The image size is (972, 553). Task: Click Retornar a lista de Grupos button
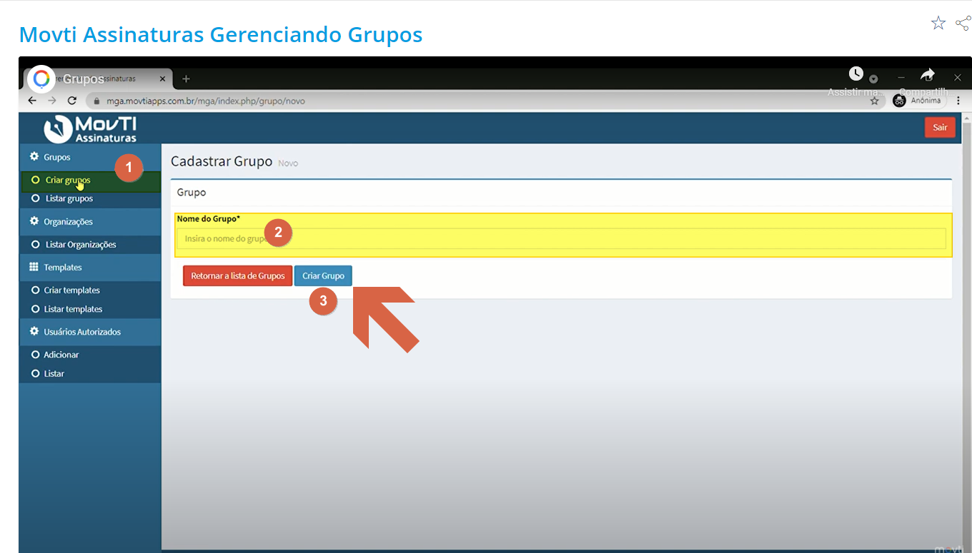[237, 275]
